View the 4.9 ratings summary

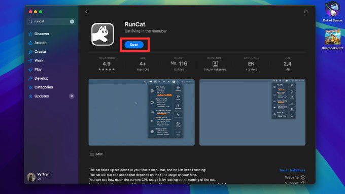[107, 64]
